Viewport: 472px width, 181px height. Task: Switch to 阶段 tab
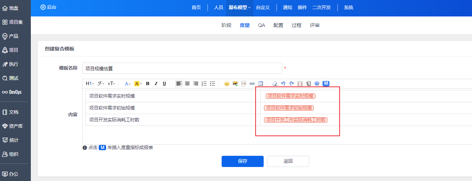(227, 25)
